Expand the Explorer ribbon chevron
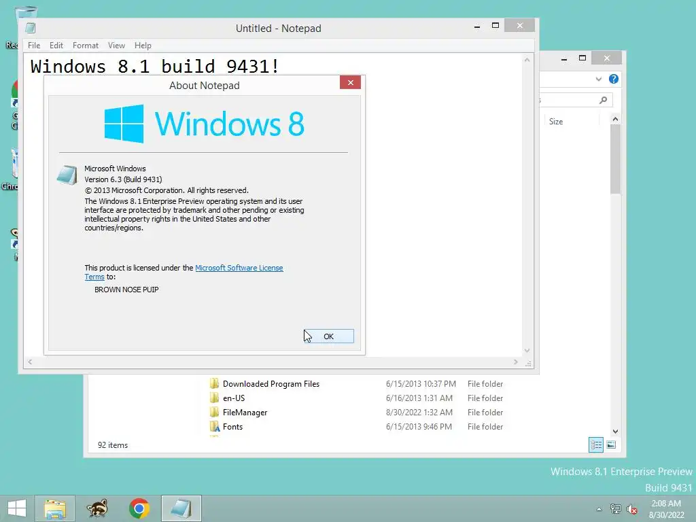 coord(598,79)
